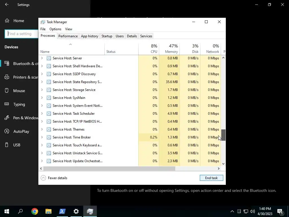Screen dimensions: 289x217
Task: Sort processes by Name column header
Action: (x=71, y=49)
